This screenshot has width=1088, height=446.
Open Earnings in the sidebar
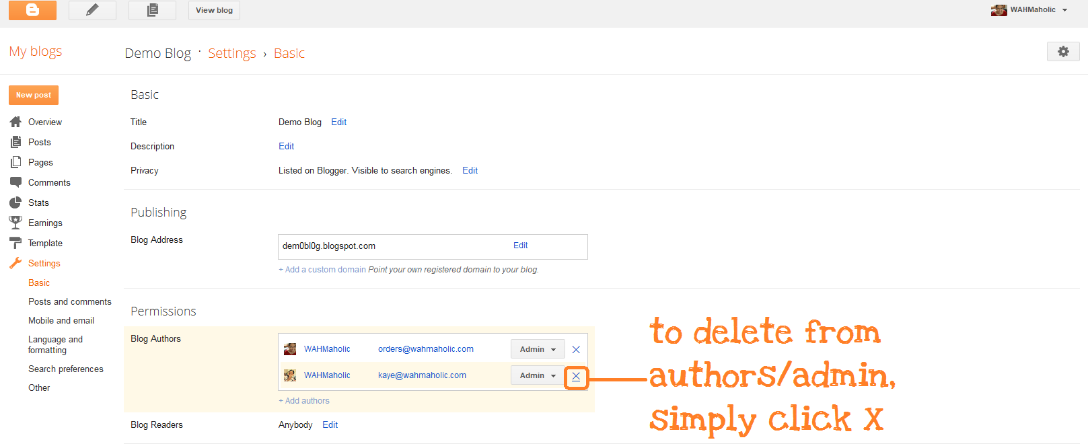(x=45, y=223)
